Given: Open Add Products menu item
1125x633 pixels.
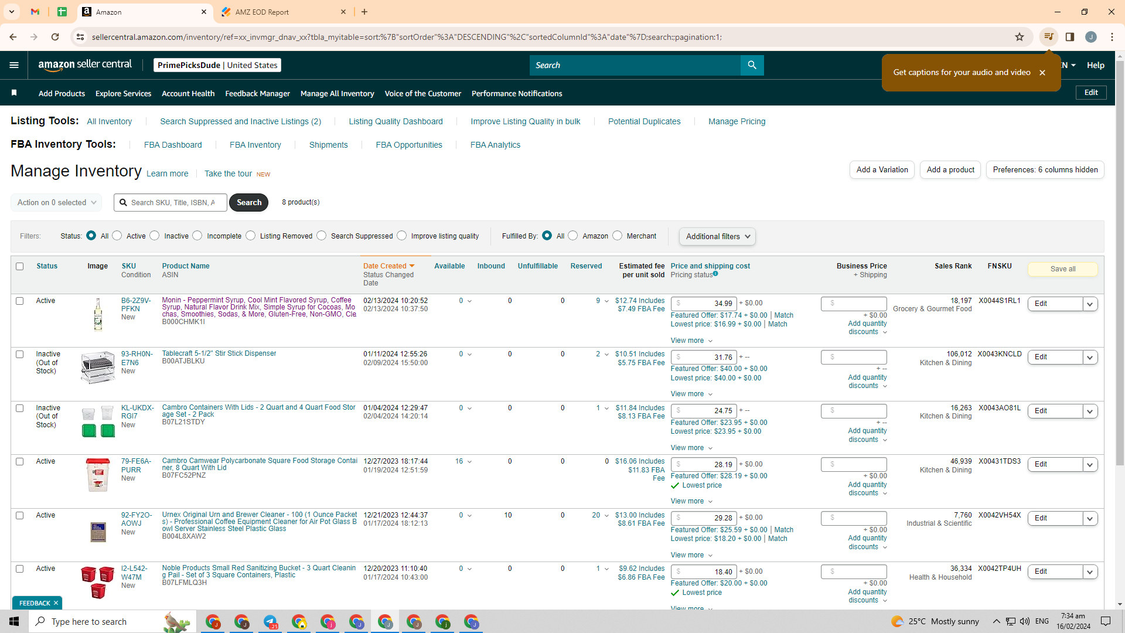Looking at the screenshot, I should click(62, 93).
